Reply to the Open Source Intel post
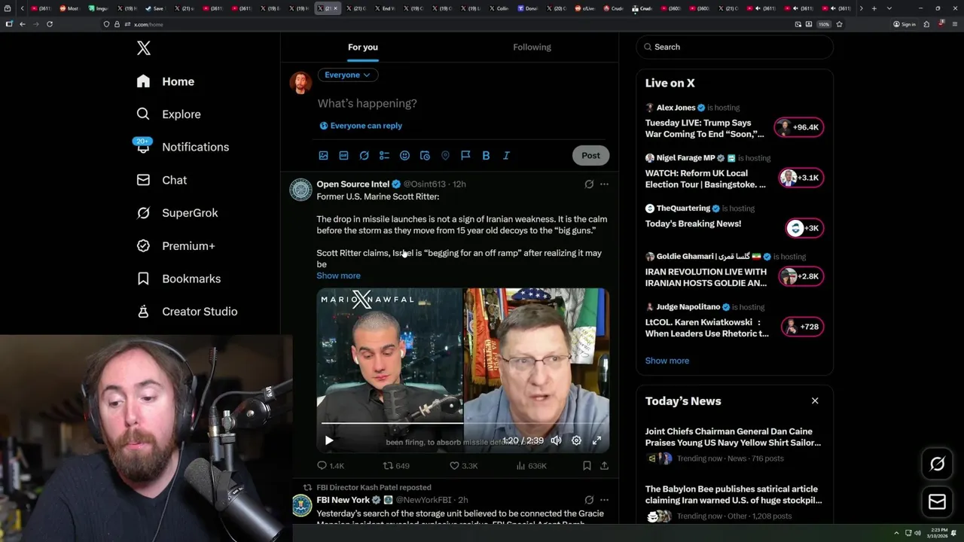 tap(330, 466)
